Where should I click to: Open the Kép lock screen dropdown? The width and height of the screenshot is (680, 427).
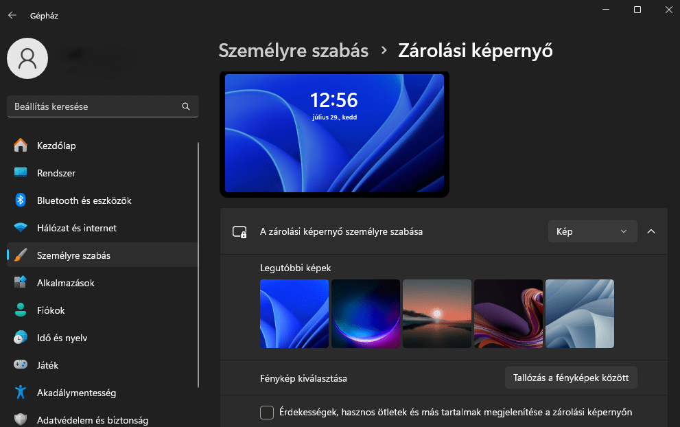click(592, 231)
